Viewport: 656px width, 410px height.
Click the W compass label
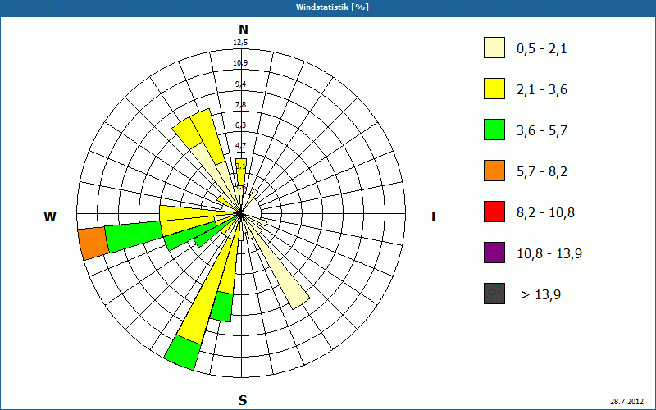(x=50, y=216)
